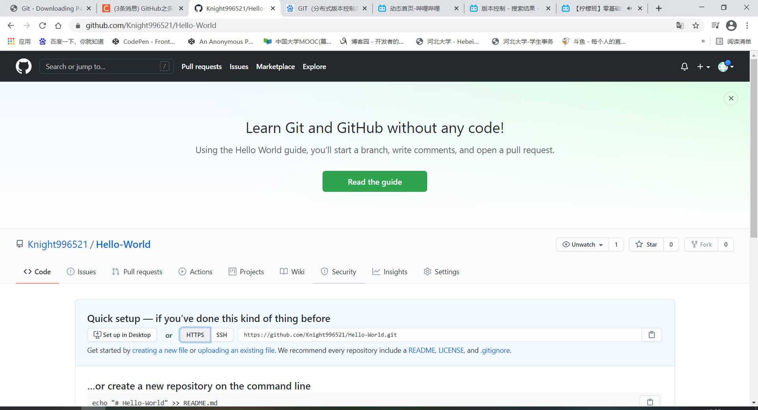The image size is (758, 410).
Task: Click the vertical page scrollbar
Action: [x=754, y=148]
